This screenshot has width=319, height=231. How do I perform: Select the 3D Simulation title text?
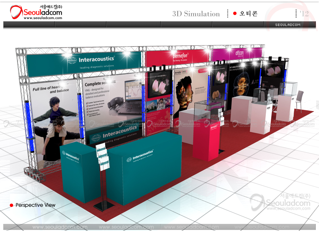coord(196,14)
